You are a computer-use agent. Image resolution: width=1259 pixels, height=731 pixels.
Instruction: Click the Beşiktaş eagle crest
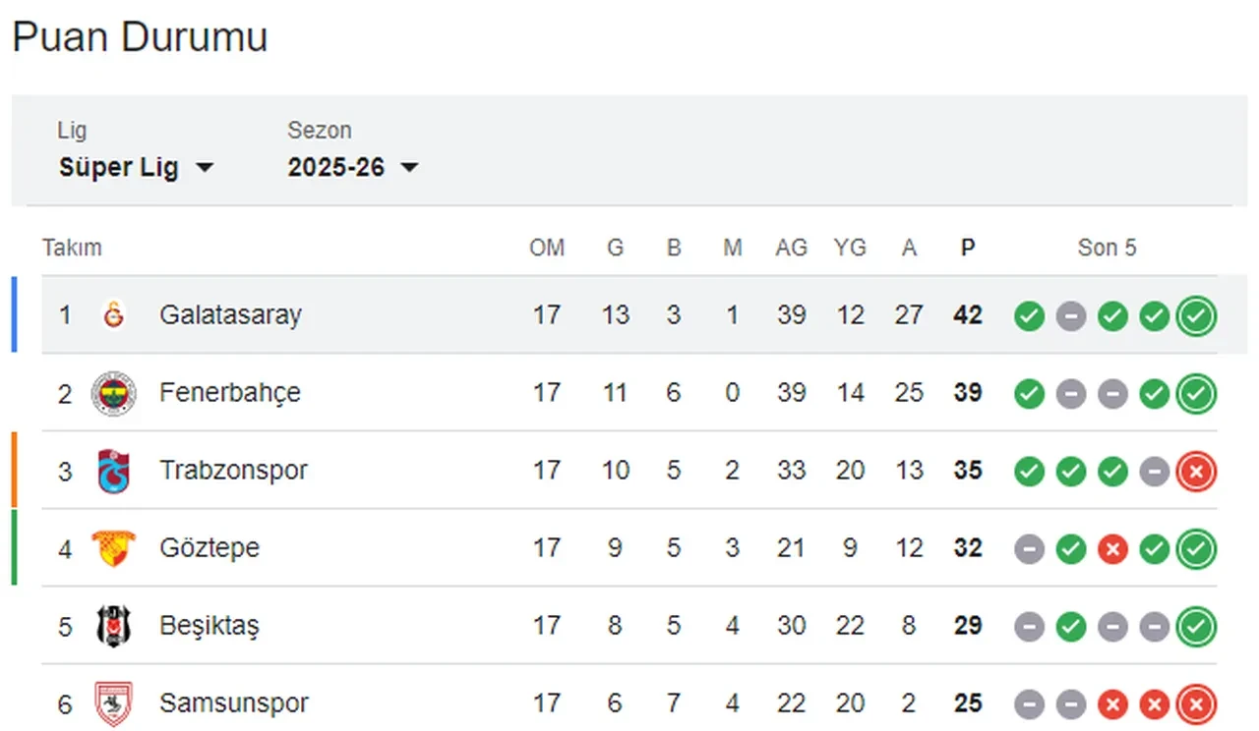click(x=114, y=626)
